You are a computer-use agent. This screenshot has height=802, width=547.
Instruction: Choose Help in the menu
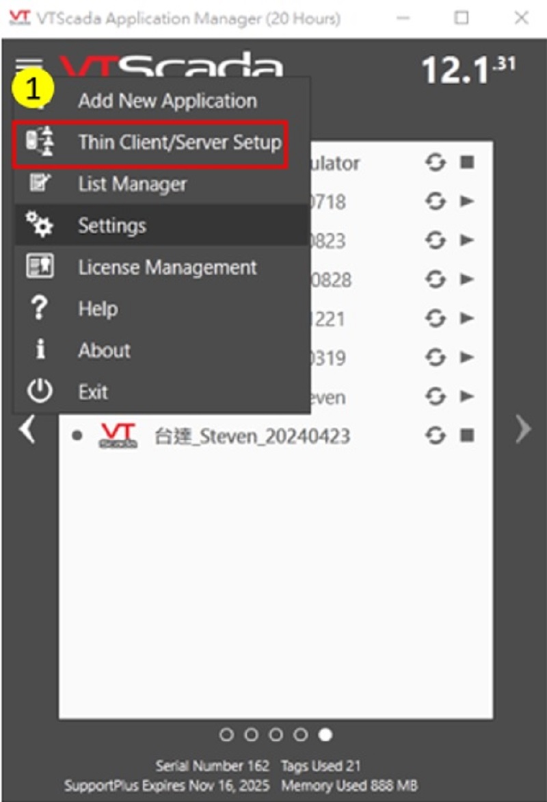pyautogui.click(x=161, y=309)
